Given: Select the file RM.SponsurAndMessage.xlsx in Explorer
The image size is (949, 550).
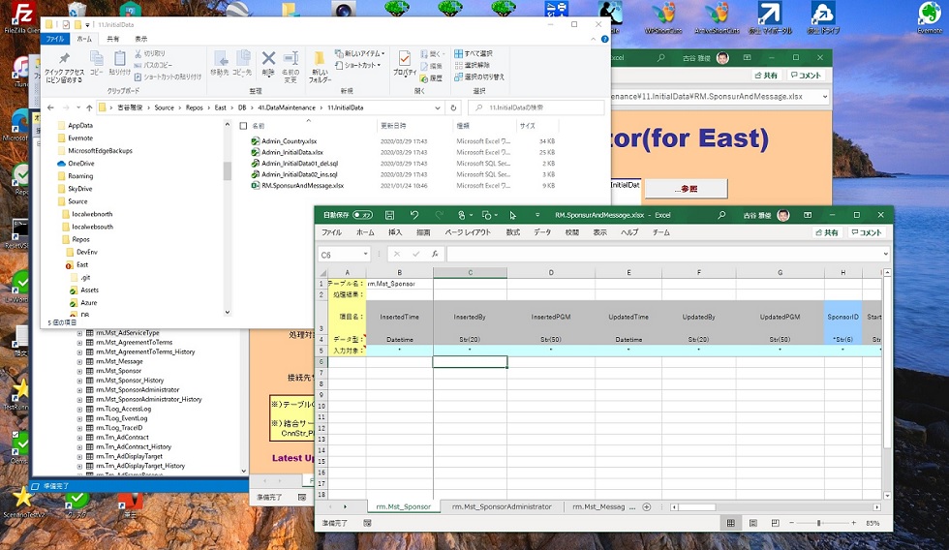Looking at the screenshot, I should 302,186.
